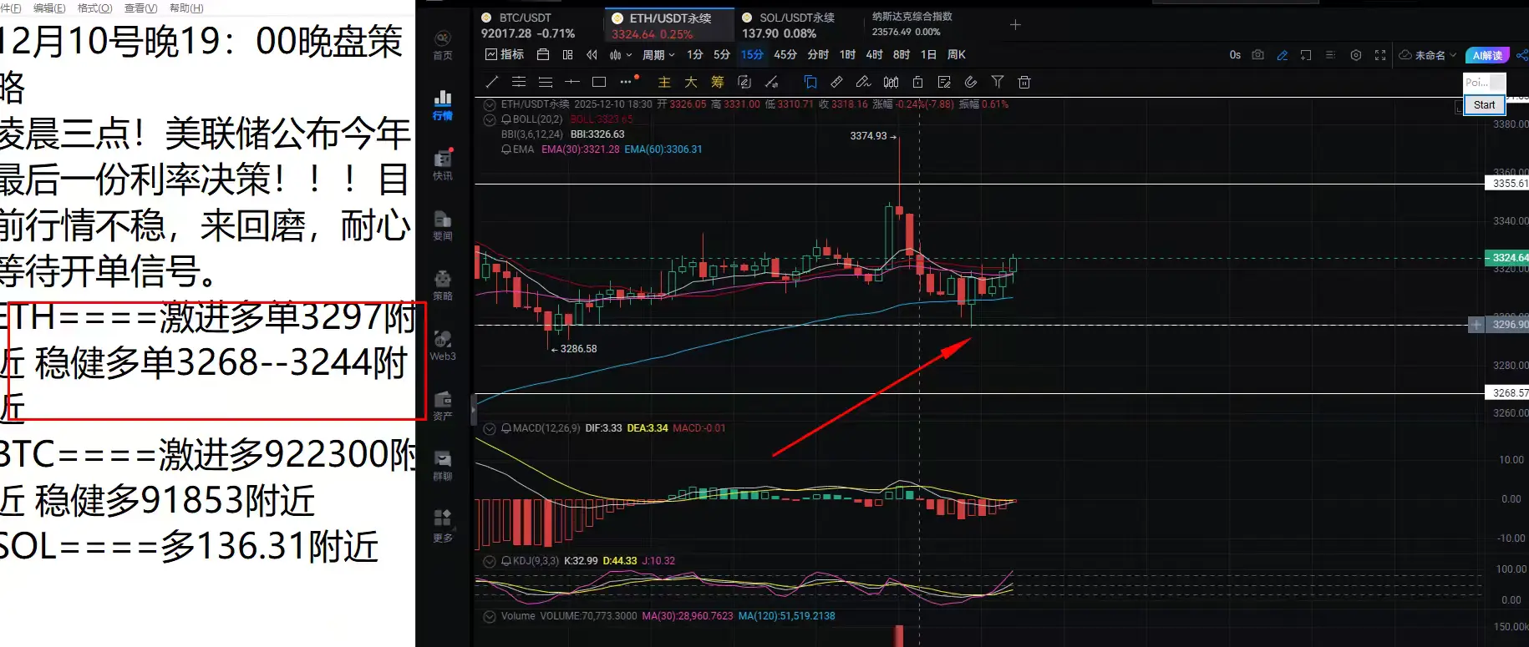Add a new symbol tab with plus
This screenshot has width=1529, height=647.
(x=1015, y=25)
